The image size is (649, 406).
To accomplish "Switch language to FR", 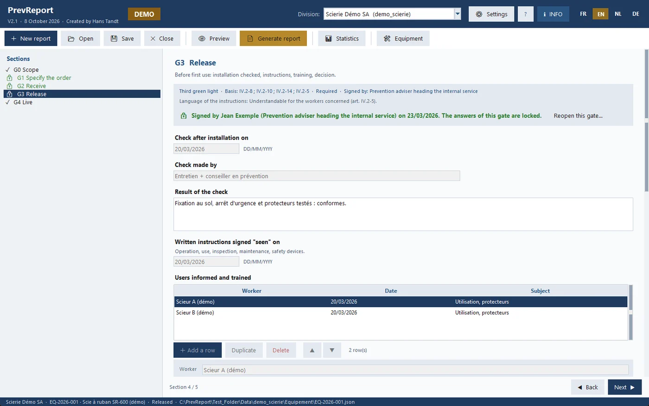I will tap(583, 14).
